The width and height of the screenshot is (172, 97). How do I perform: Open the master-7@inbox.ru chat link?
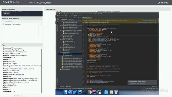(x=16, y=74)
